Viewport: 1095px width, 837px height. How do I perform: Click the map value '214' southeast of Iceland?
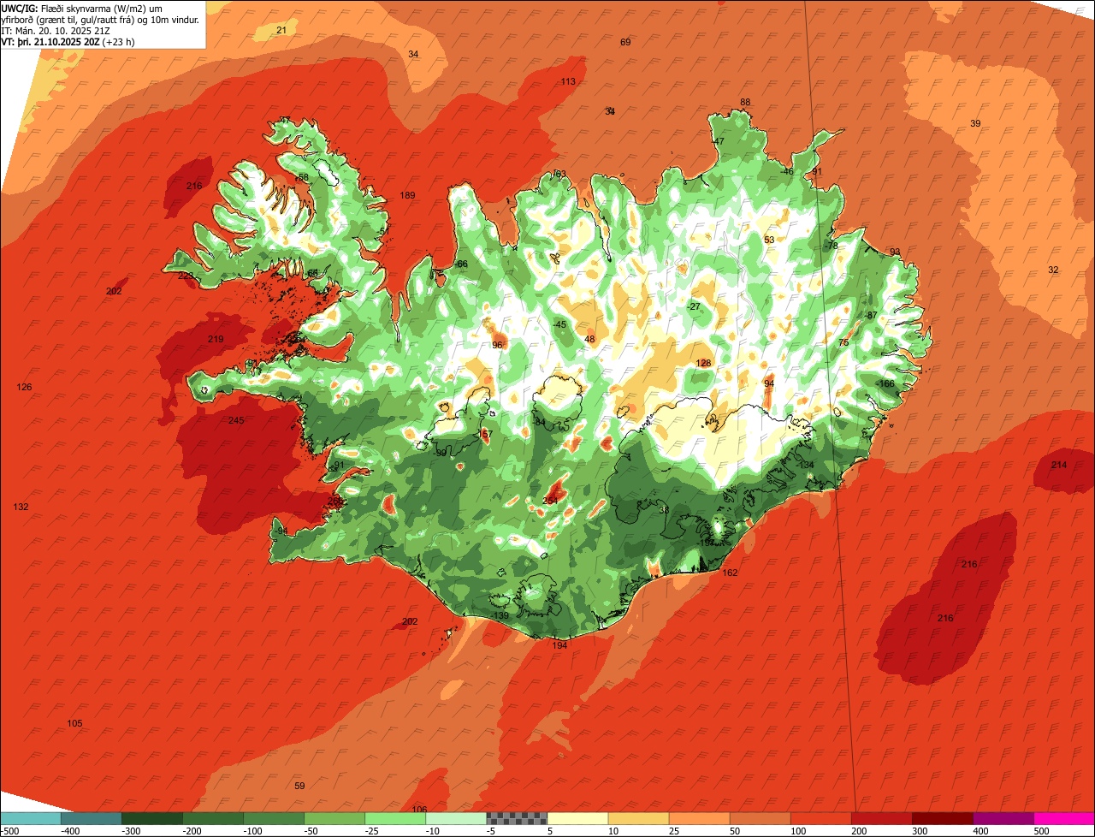[1059, 466]
